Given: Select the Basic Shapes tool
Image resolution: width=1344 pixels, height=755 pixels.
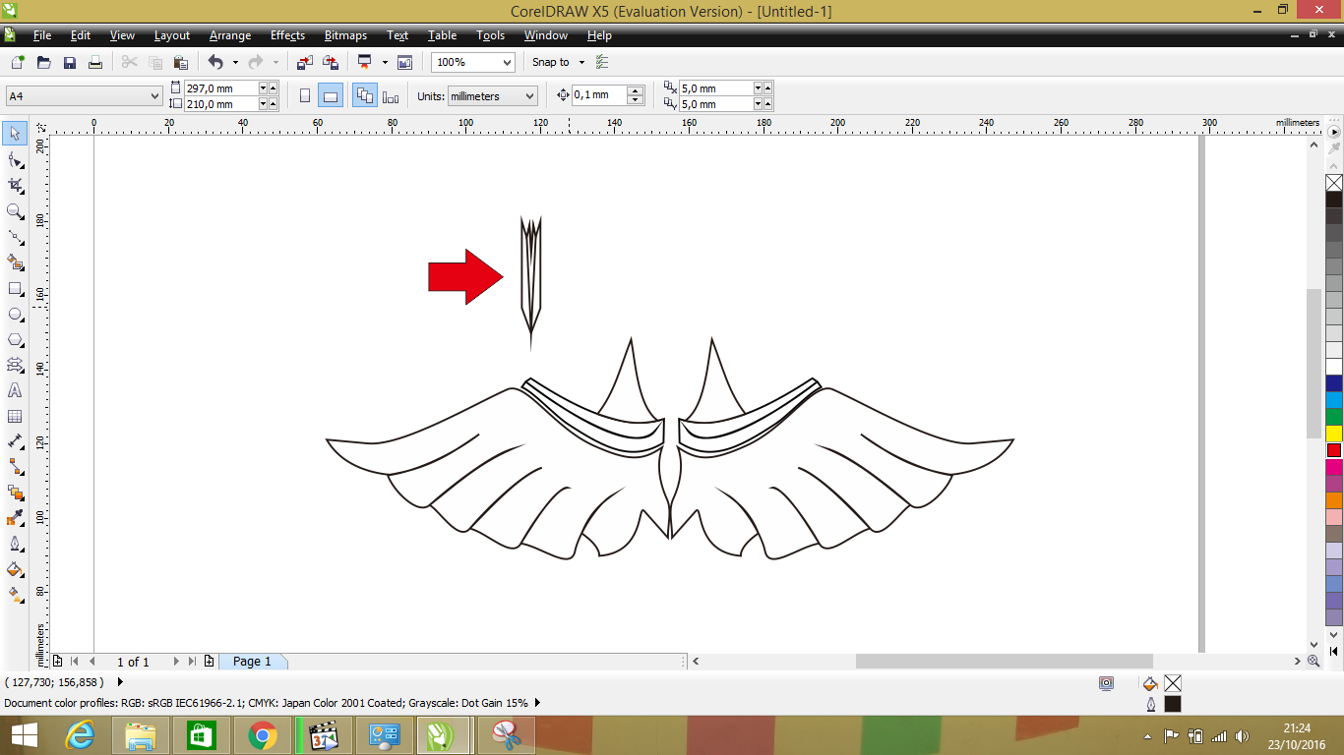Looking at the screenshot, I should [x=16, y=365].
